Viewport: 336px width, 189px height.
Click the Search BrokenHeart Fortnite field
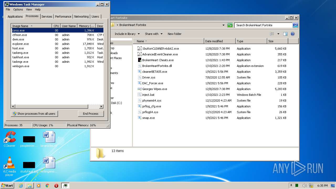[263, 25]
